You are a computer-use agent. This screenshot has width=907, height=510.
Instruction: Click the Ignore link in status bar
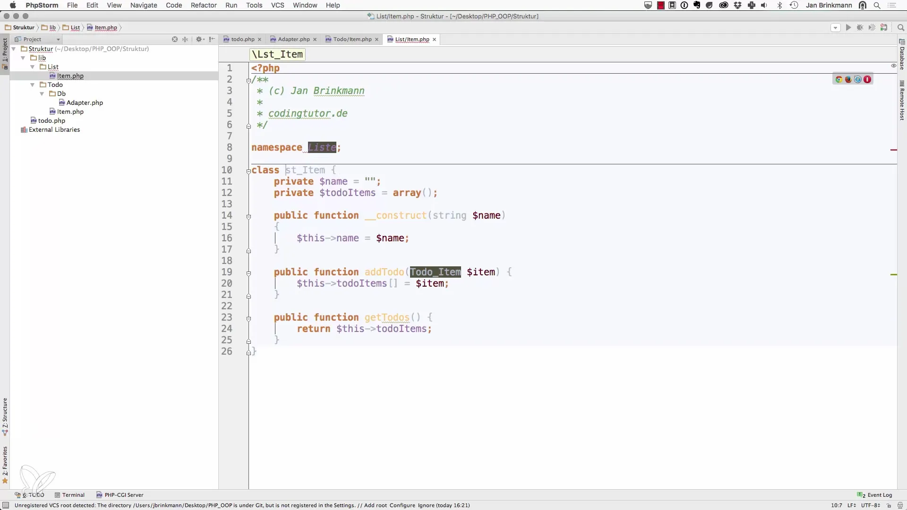coord(426,505)
